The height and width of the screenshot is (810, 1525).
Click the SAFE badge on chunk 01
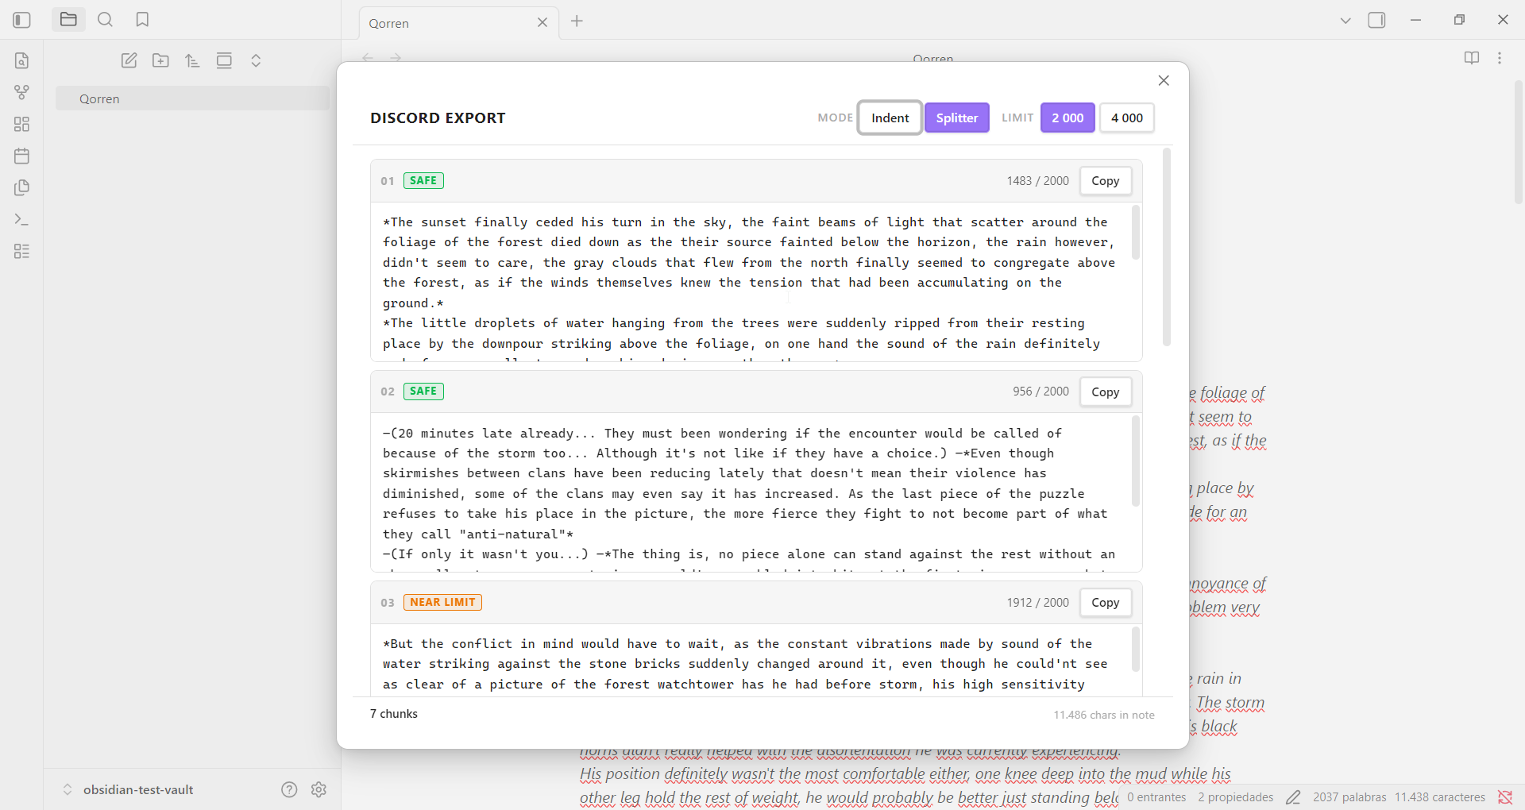coord(423,180)
